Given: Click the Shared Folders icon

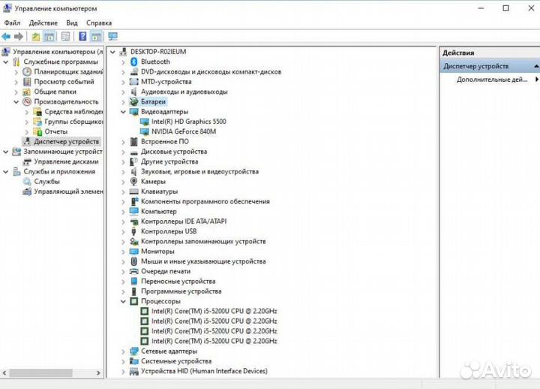Looking at the screenshot, I should pyautogui.click(x=27, y=92).
